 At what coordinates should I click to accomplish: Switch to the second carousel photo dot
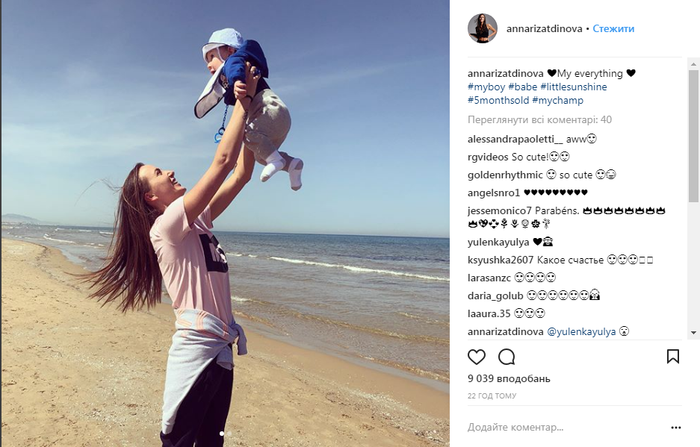[229, 433]
